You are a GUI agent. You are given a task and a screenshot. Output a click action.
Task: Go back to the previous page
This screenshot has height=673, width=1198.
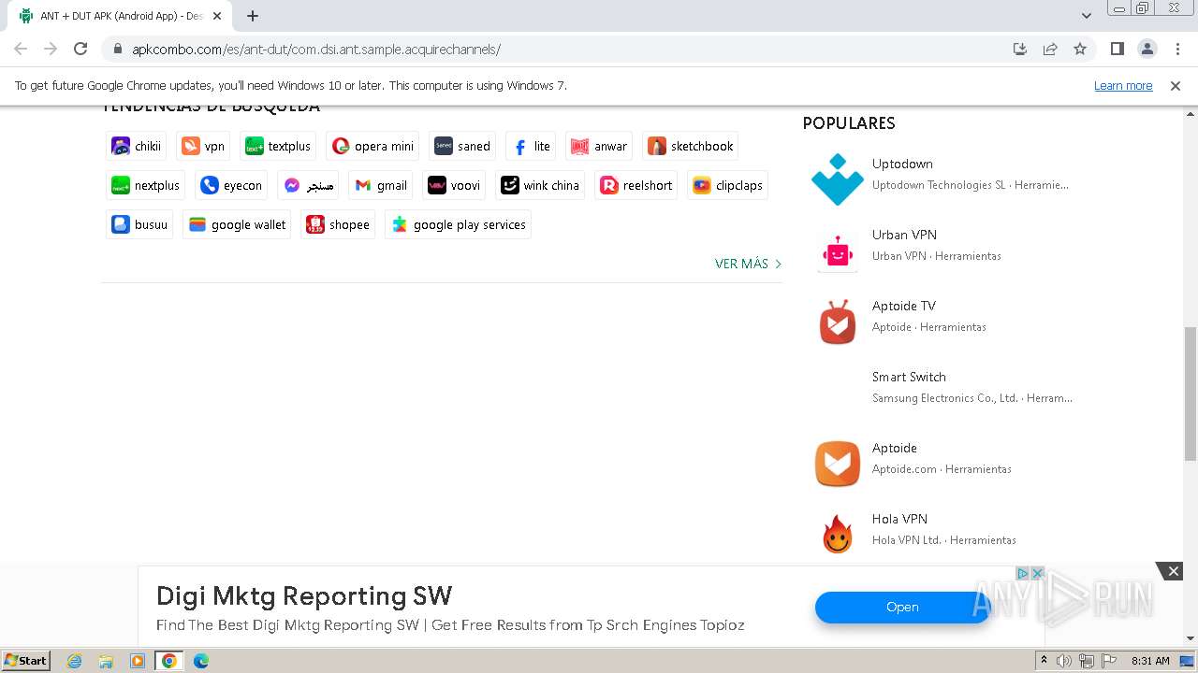point(21,49)
